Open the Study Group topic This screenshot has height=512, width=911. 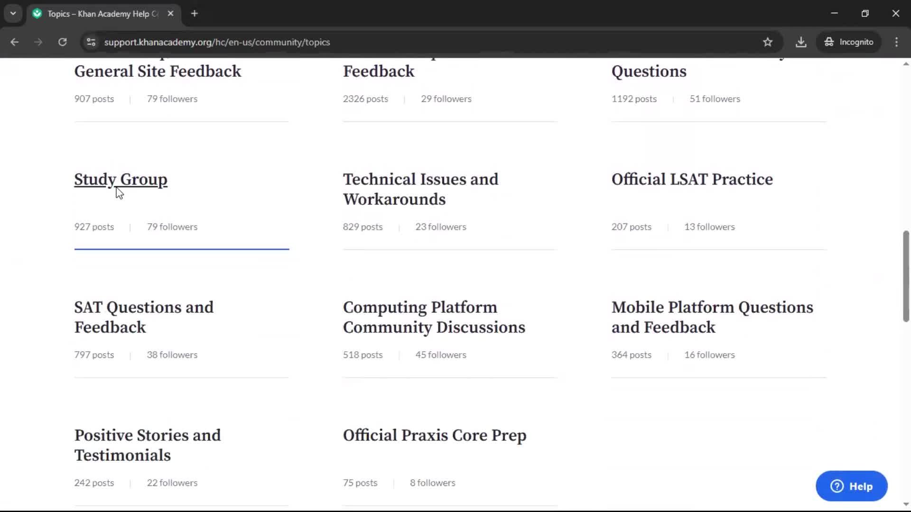click(x=121, y=179)
